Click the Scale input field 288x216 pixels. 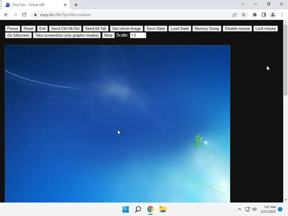click(x=138, y=35)
